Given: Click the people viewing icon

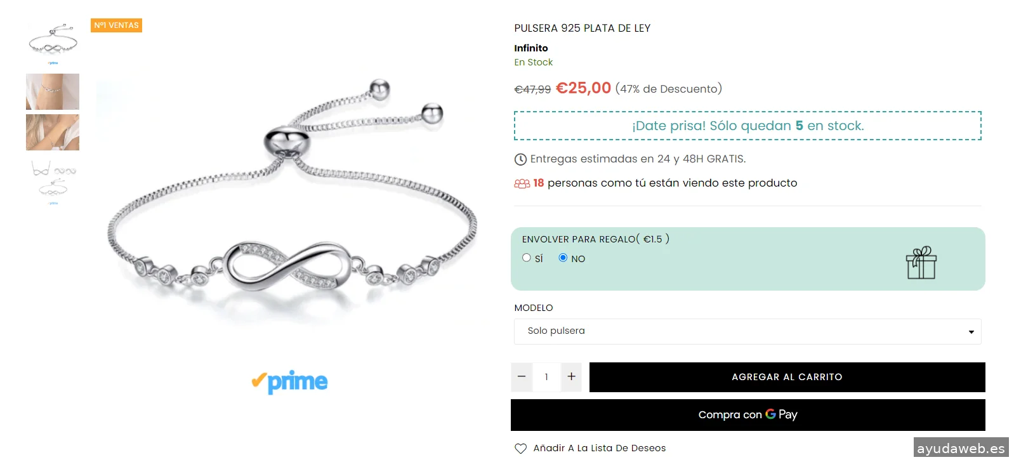Looking at the screenshot, I should (x=522, y=183).
